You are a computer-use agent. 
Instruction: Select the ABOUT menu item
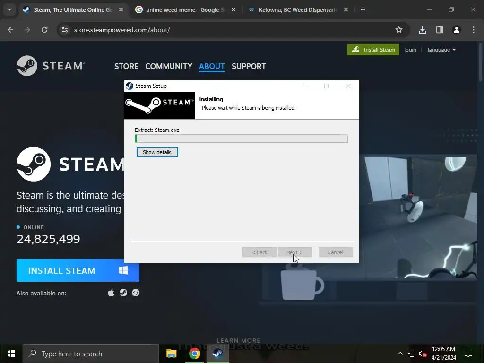pyautogui.click(x=212, y=66)
